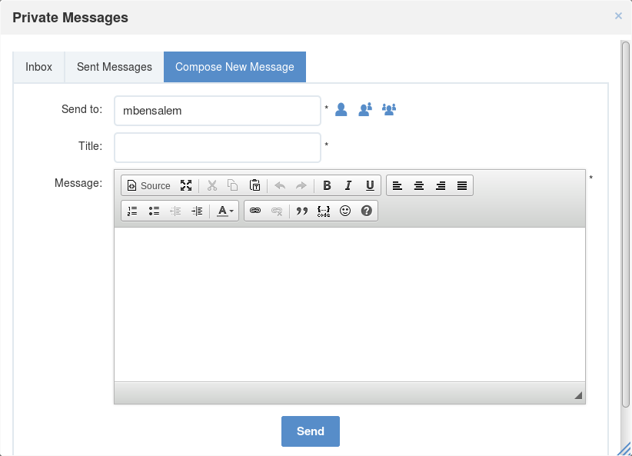Click the Undo arrow
The image size is (632, 456).
[x=280, y=185]
